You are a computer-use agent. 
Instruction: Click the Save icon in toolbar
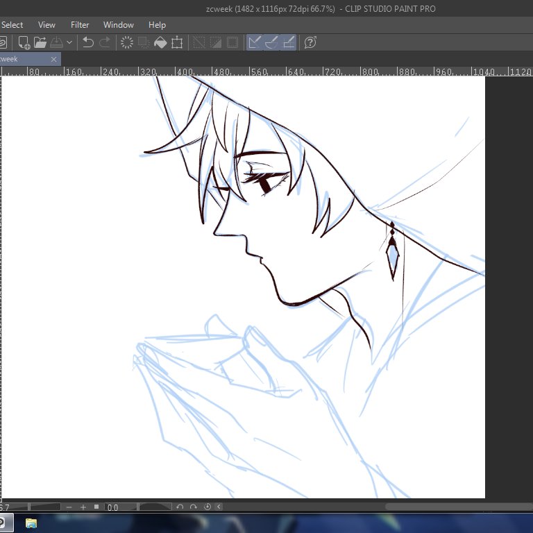[x=56, y=42]
